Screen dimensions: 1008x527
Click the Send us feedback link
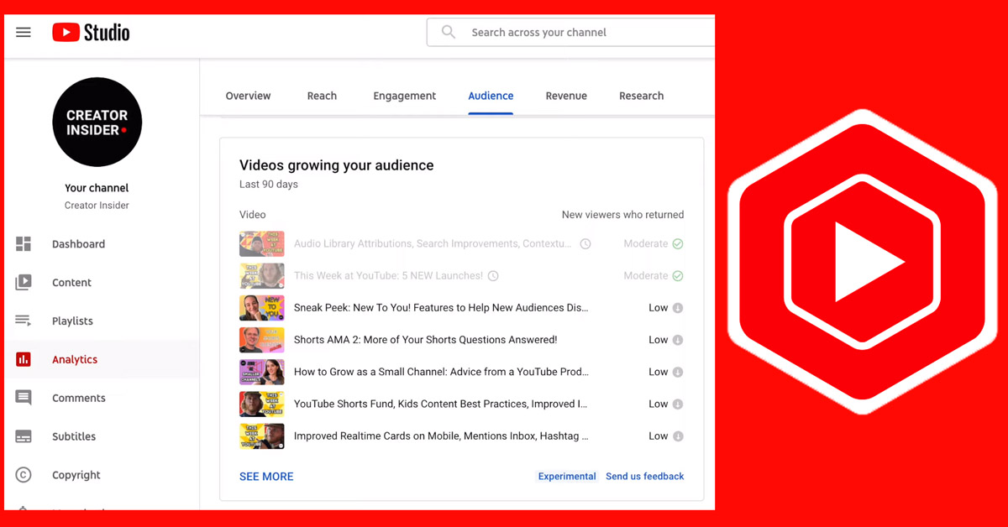point(645,477)
